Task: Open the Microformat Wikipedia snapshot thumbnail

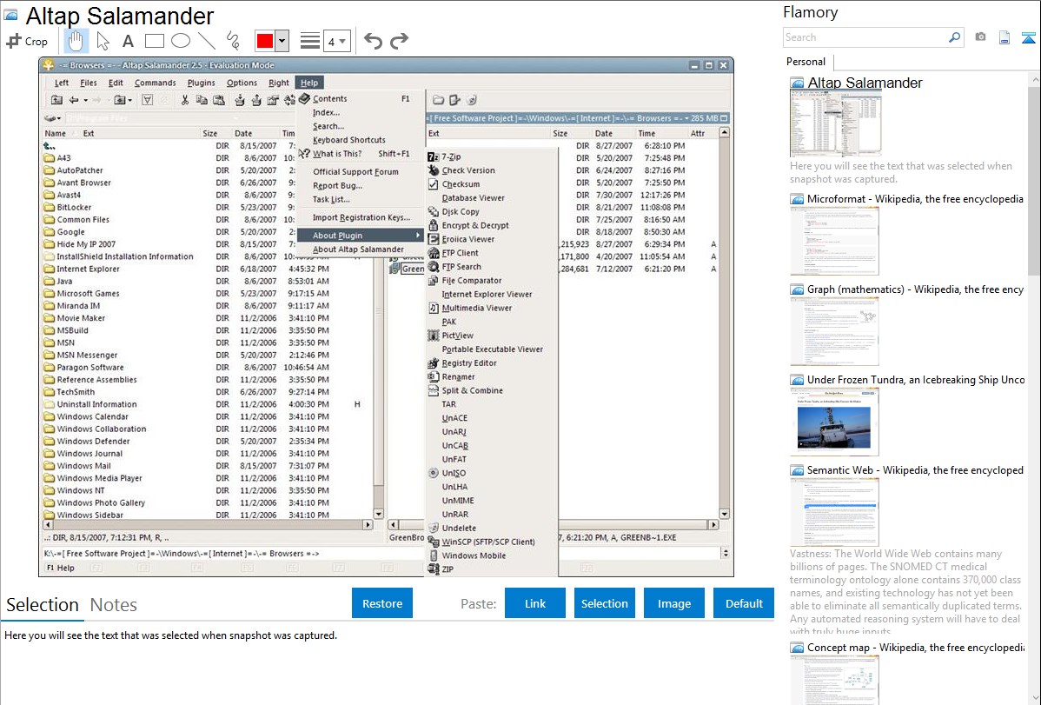Action: [834, 241]
